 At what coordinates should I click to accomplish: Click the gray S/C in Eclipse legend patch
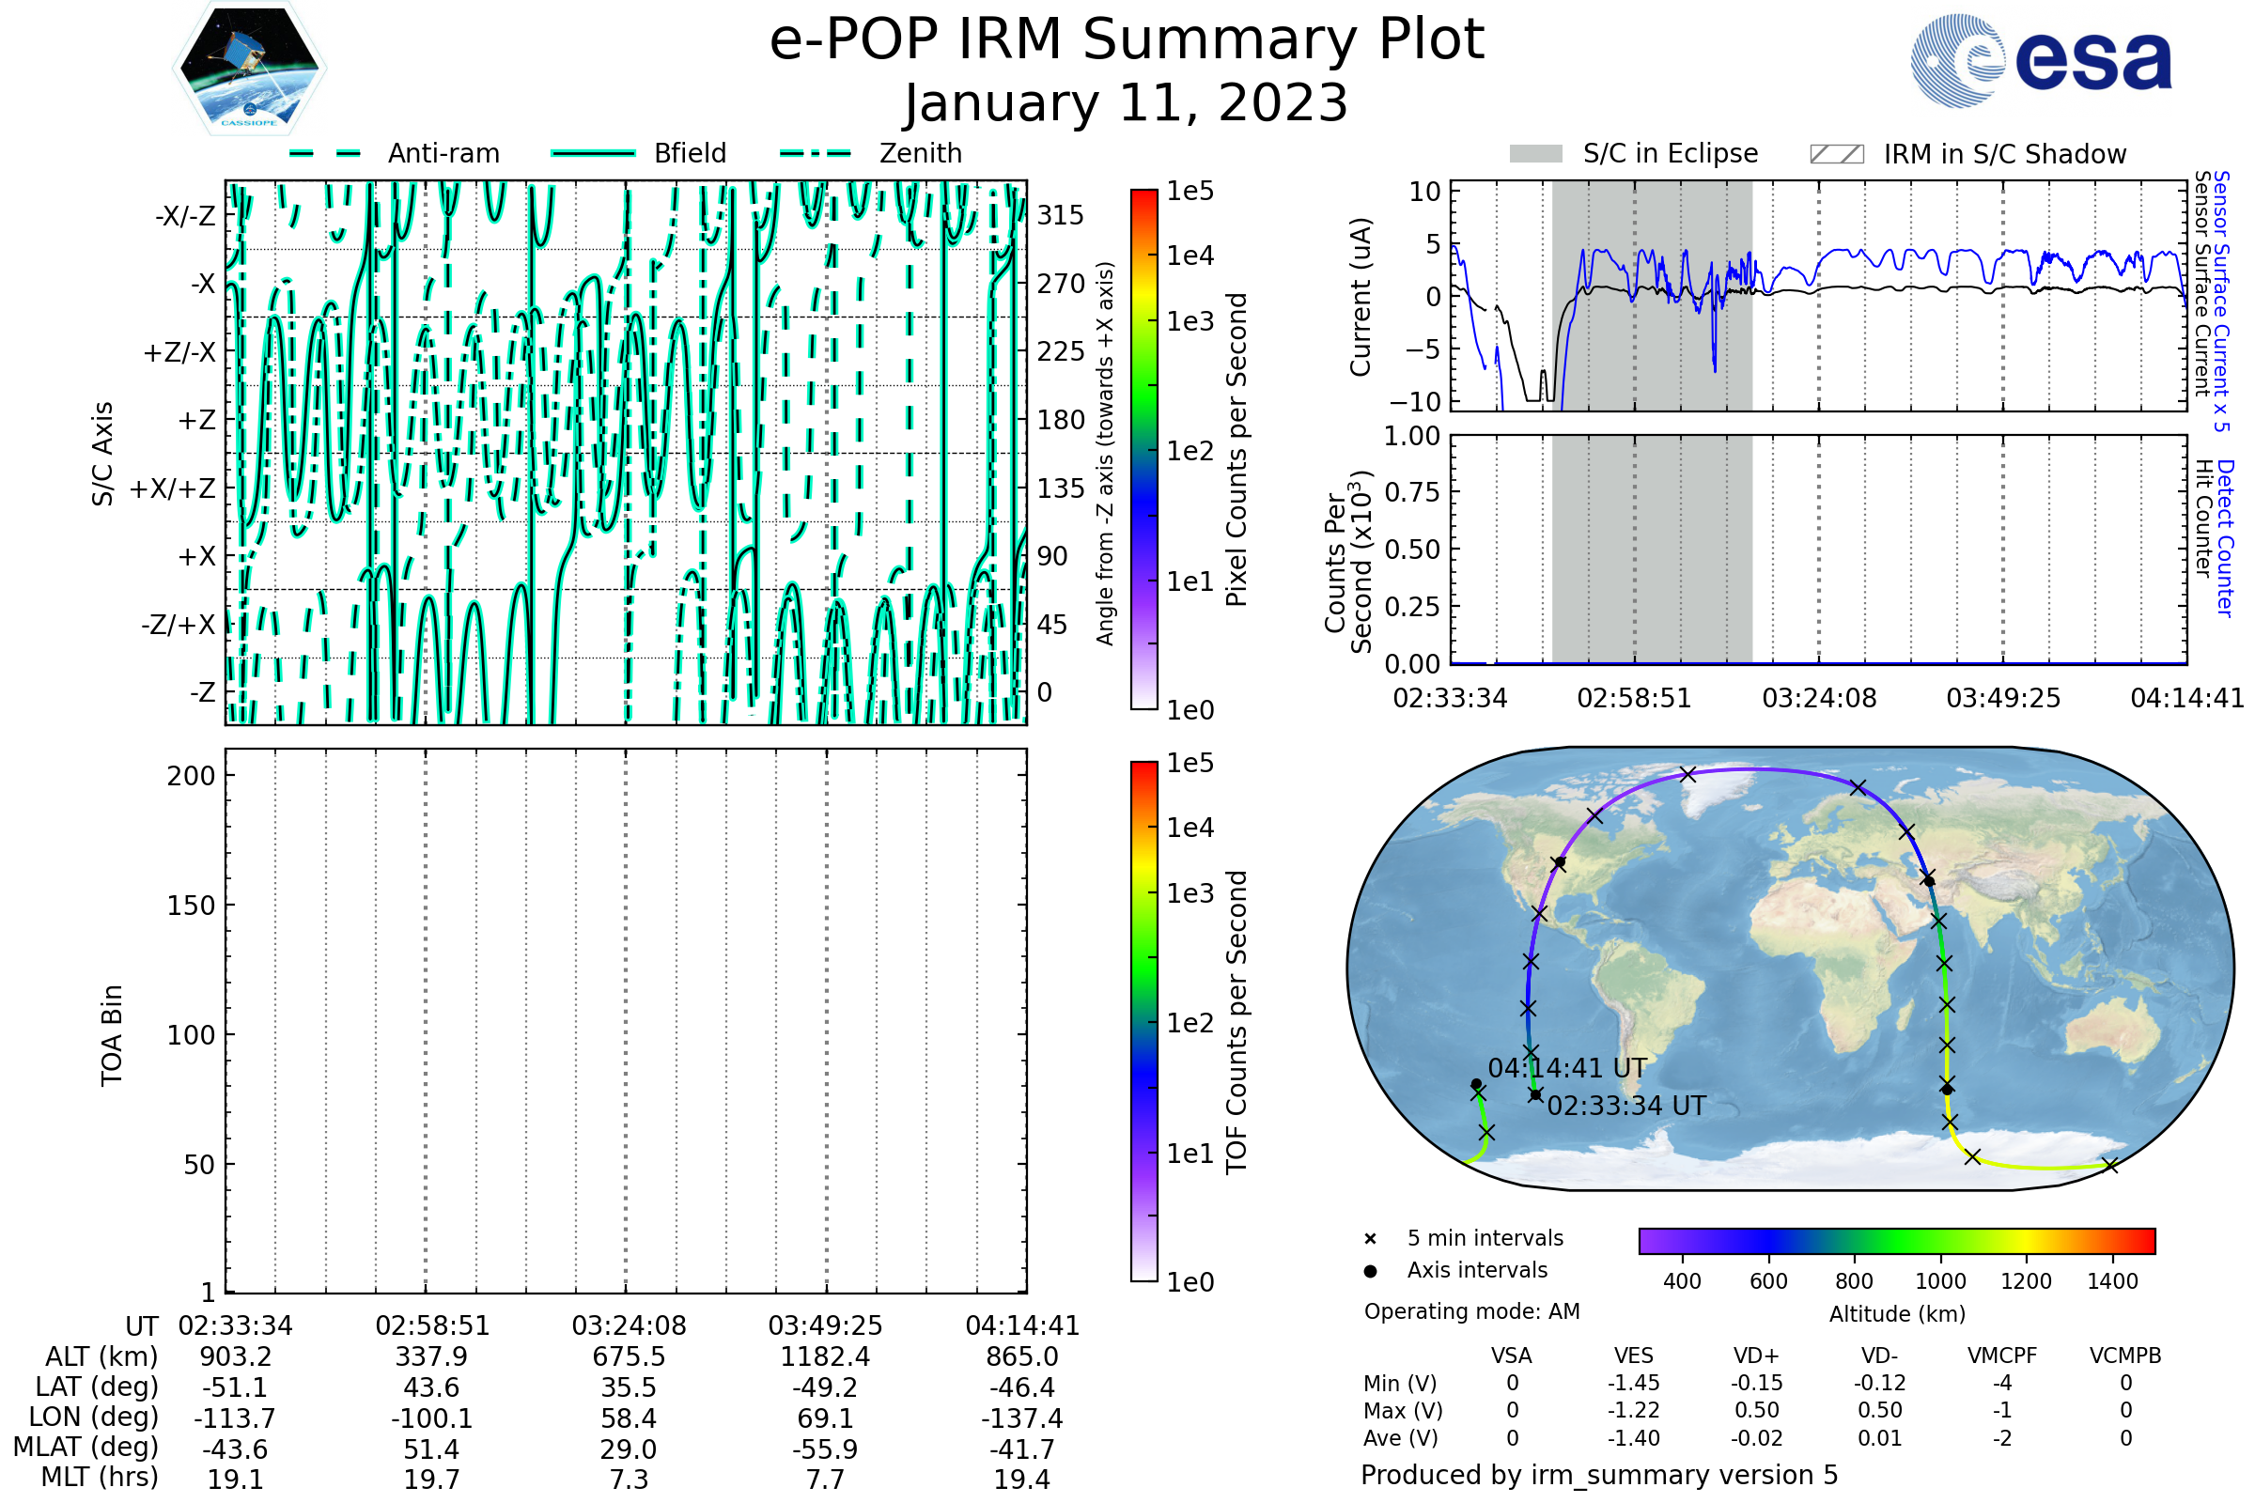point(1535,154)
